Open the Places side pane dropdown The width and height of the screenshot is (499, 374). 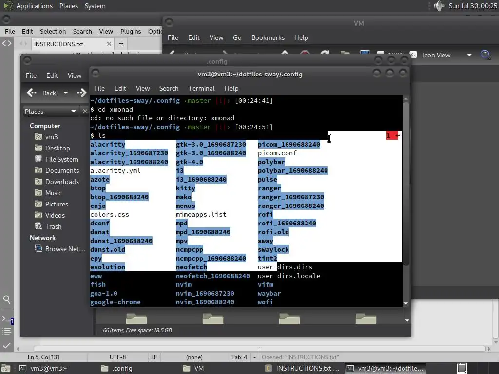coord(50,112)
